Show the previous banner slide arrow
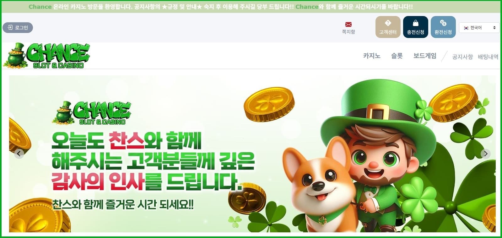The width and height of the screenshot is (502, 238). pyautogui.click(x=19, y=154)
